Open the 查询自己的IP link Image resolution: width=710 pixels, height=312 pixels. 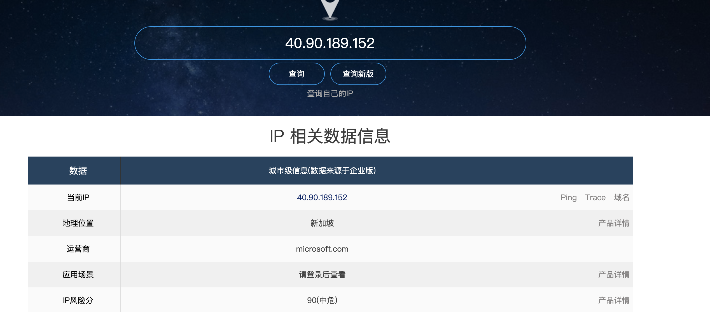[330, 93]
